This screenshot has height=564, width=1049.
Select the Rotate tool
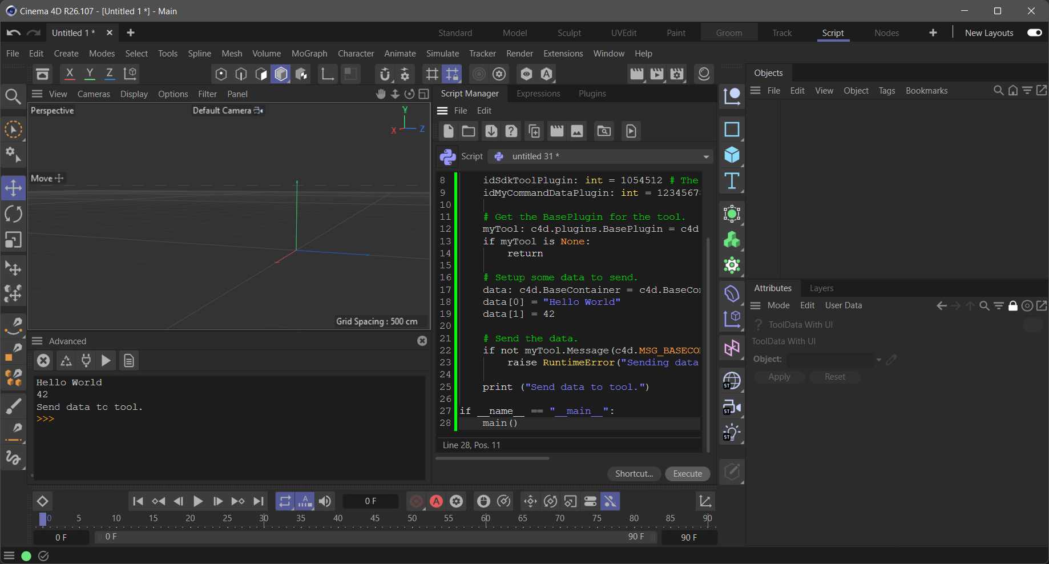pos(13,214)
